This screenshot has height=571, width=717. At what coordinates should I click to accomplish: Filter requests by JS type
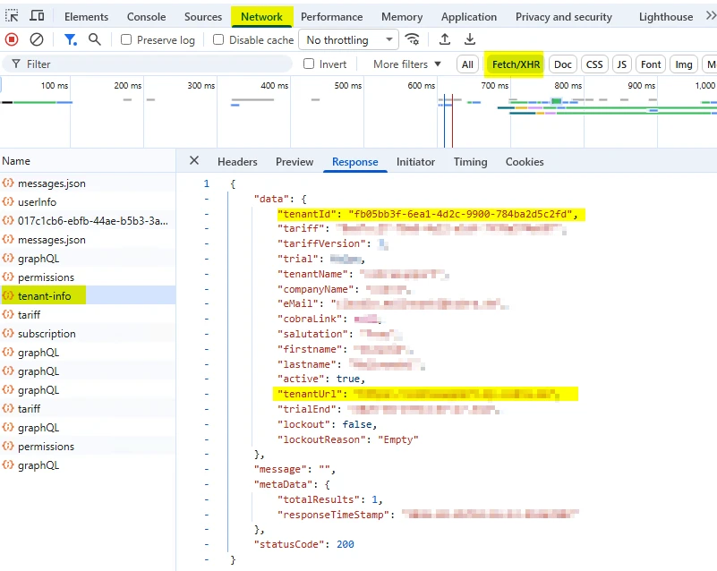tap(621, 64)
